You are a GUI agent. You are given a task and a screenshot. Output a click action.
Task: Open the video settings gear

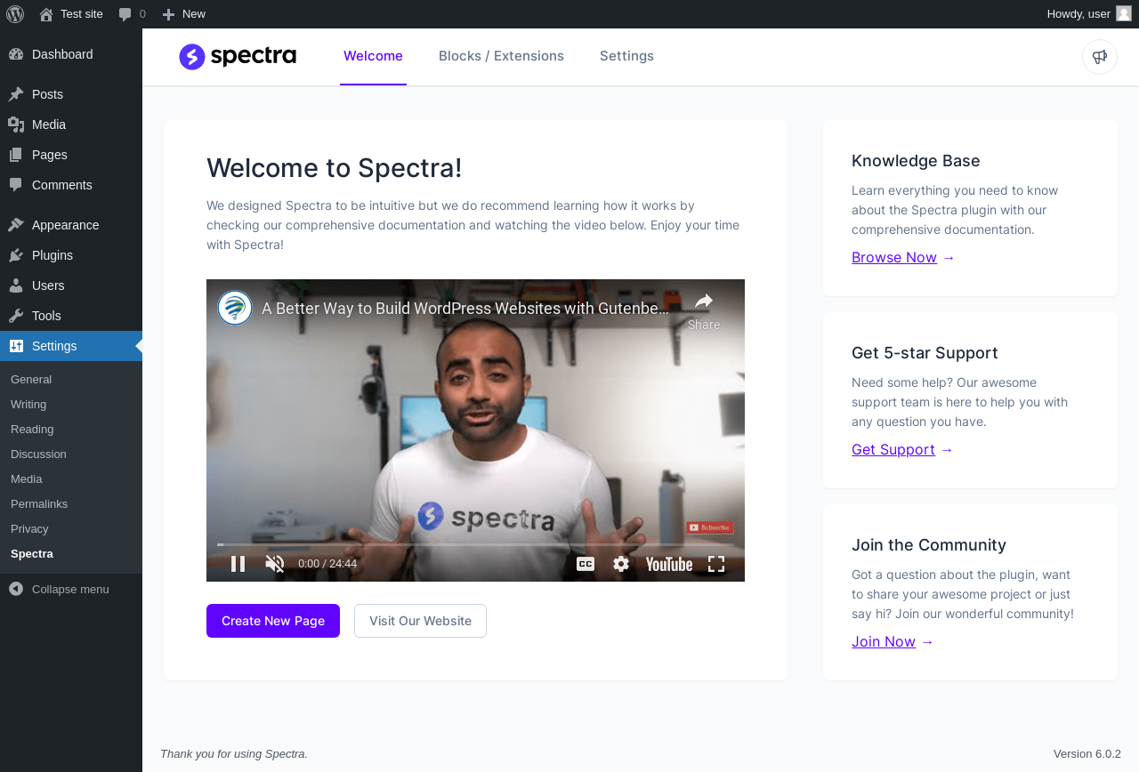621,564
